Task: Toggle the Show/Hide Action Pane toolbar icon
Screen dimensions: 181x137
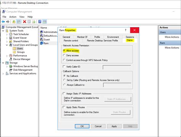Action: [x=45, y=22]
